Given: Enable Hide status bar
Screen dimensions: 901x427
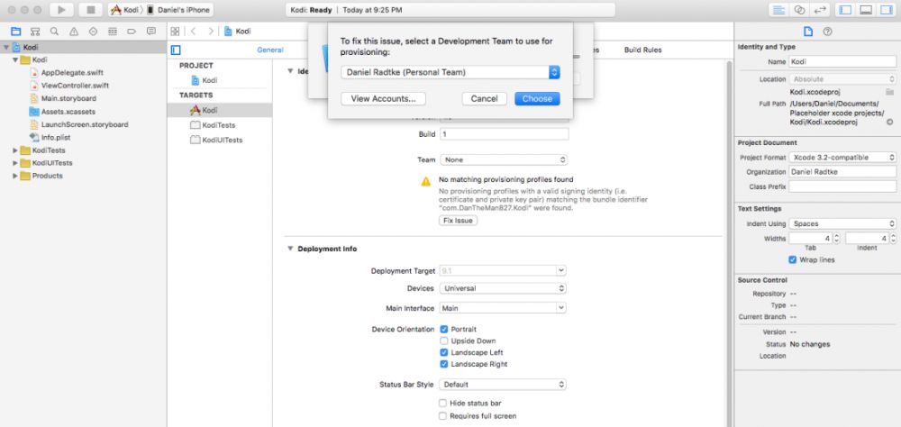Looking at the screenshot, I should pyautogui.click(x=443, y=404).
